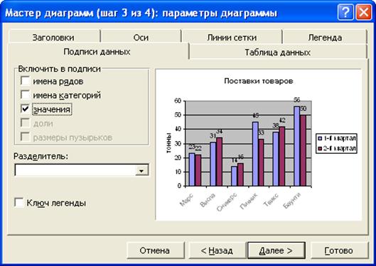Click the Help question mark button
The image size is (376, 266).
[x=345, y=12]
